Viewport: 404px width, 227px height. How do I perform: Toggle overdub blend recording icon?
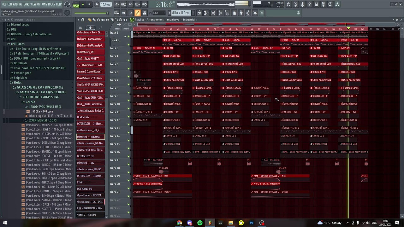coord(138,4)
